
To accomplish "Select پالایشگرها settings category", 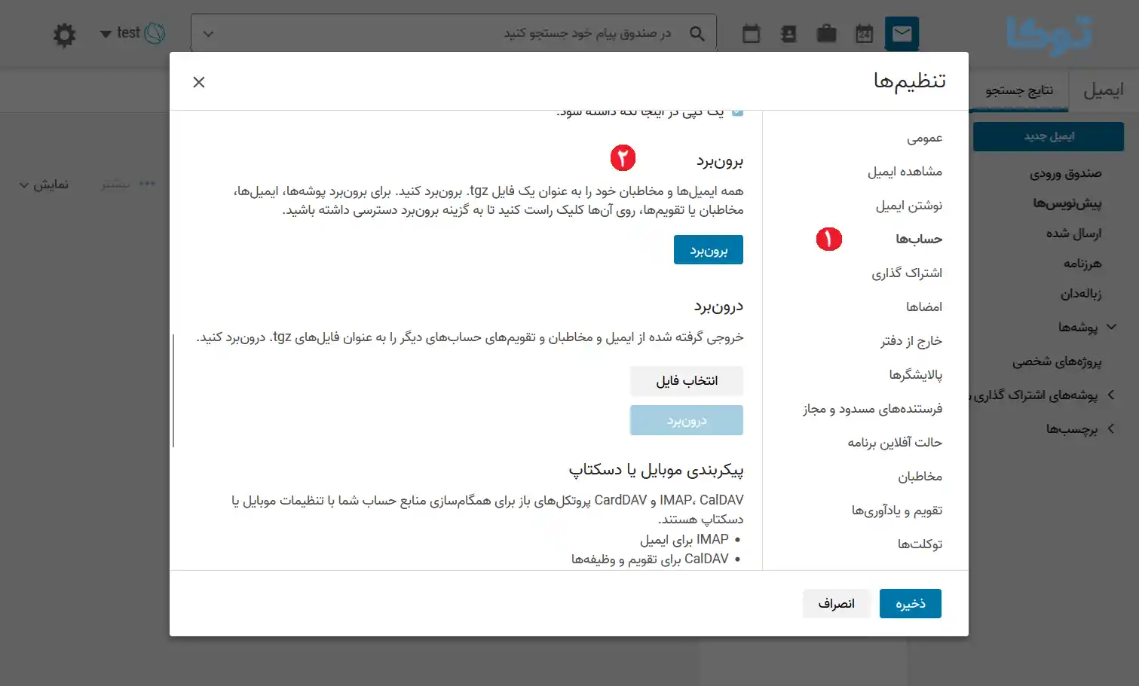I will click(915, 375).
